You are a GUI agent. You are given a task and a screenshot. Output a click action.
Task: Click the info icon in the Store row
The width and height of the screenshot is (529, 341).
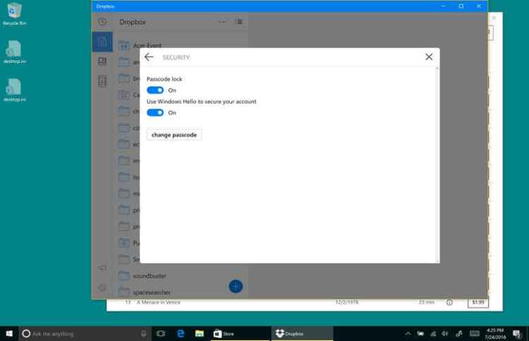coord(449,302)
